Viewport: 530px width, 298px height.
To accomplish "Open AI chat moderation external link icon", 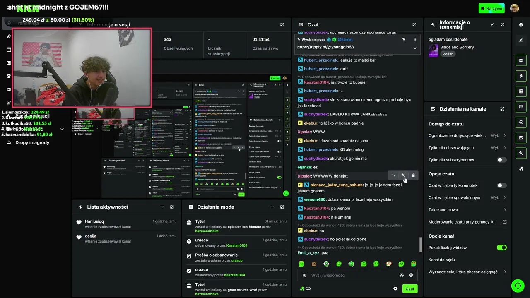I will coord(504,222).
